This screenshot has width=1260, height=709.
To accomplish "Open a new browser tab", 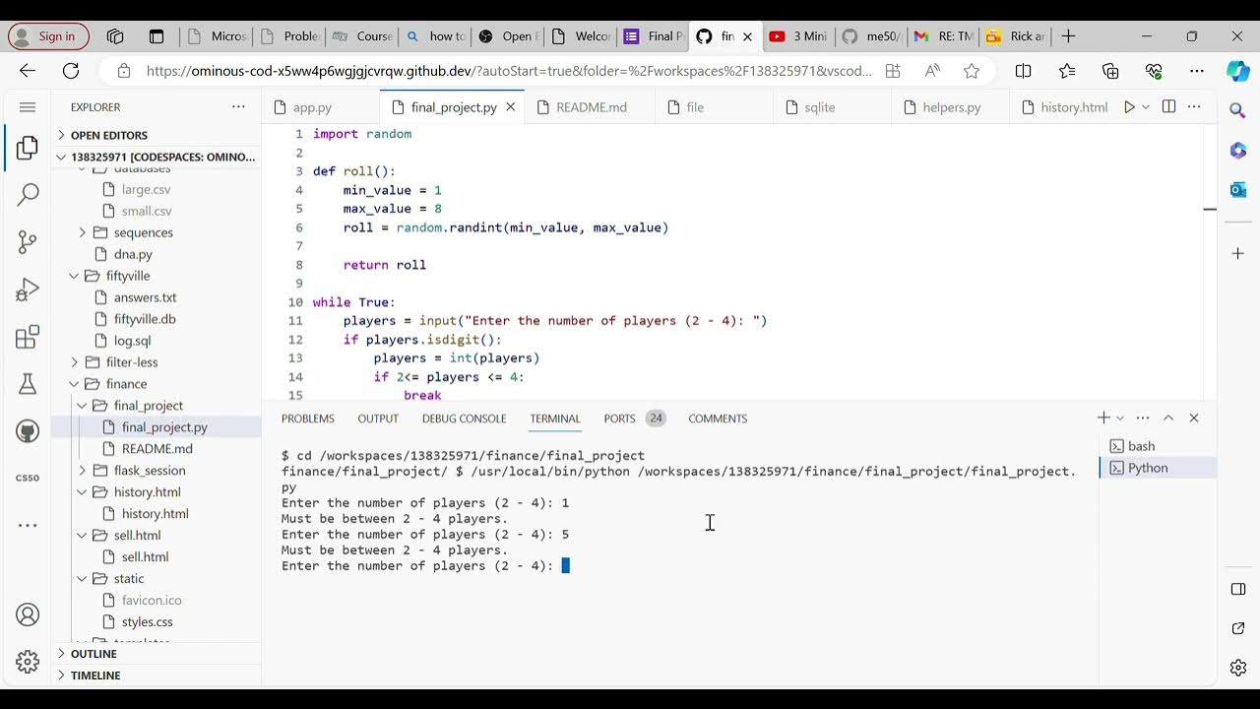I will 1068,36.
